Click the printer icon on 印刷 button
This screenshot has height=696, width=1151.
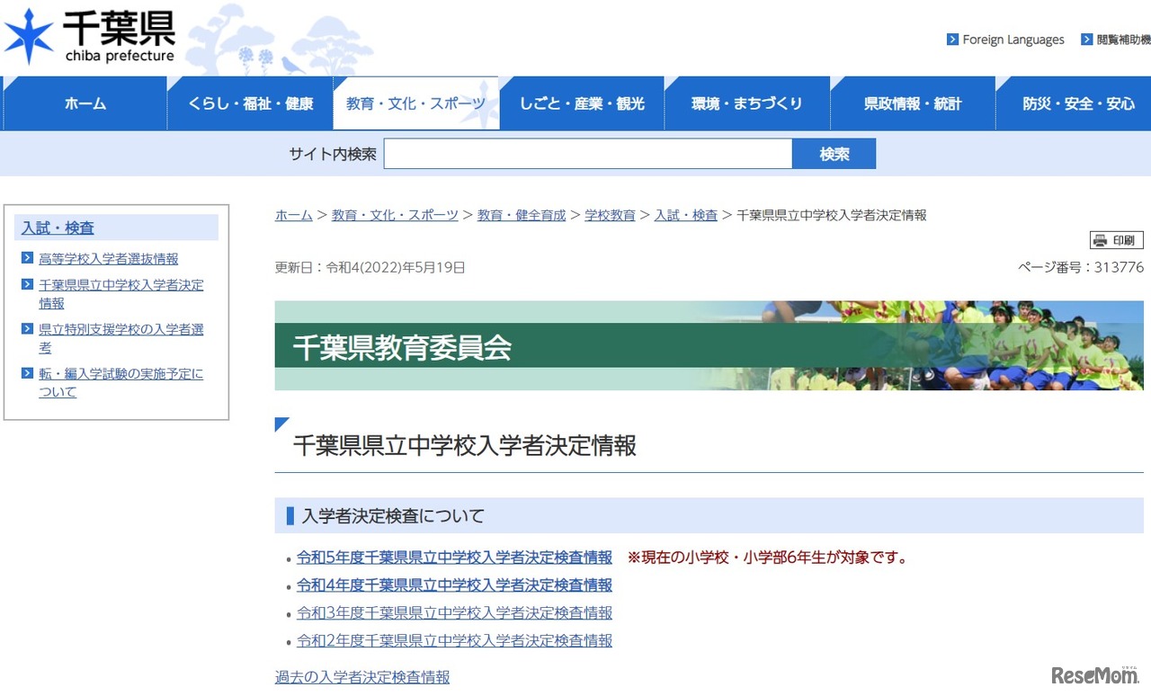pos(1100,240)
